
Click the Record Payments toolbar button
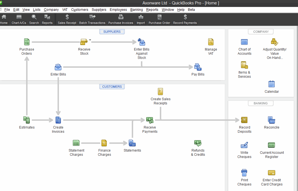(185, 19)
